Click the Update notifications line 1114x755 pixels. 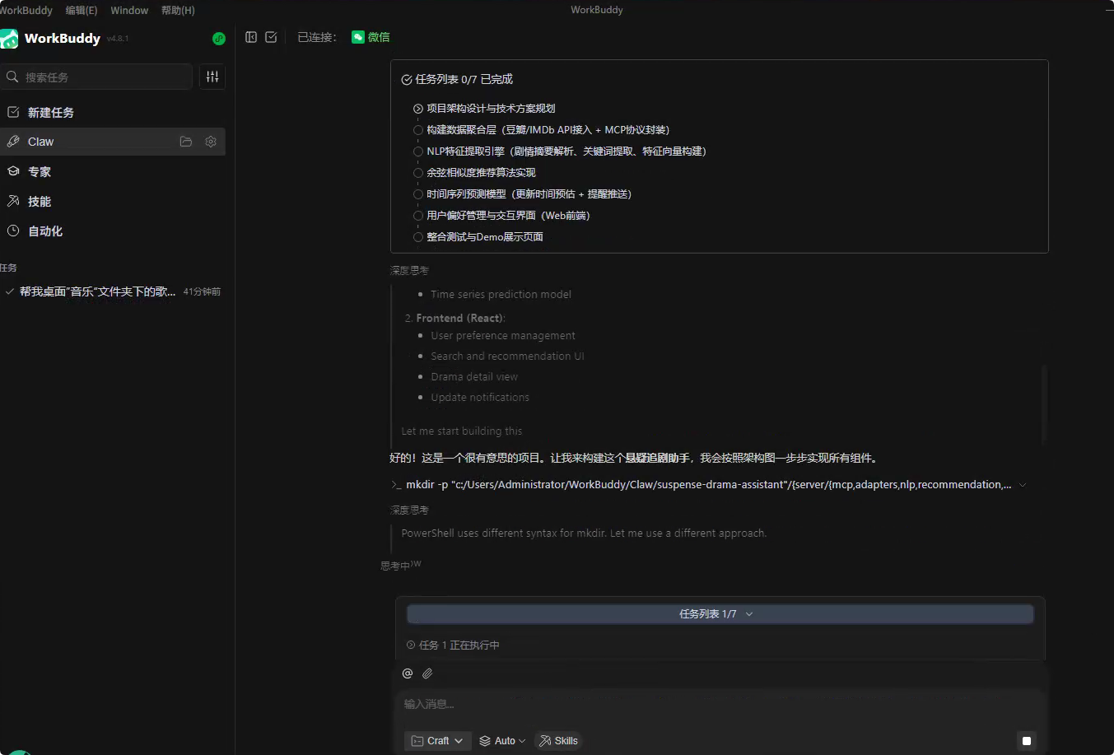[480, 398]
